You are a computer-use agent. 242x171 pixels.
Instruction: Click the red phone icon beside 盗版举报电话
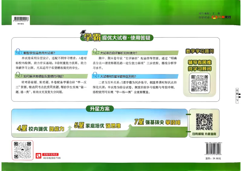coord(38,156)
